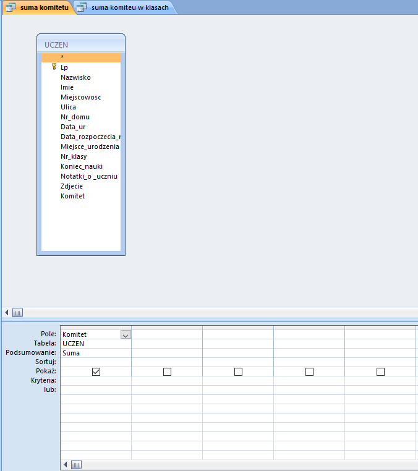
Task: Select the Nr_klasy field in UCZEN table
Action: pos(74,156)
